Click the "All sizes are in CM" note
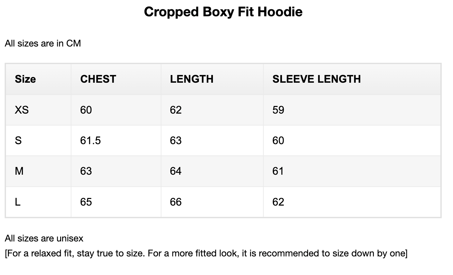The image size is (453, 275). click(43, 44)
